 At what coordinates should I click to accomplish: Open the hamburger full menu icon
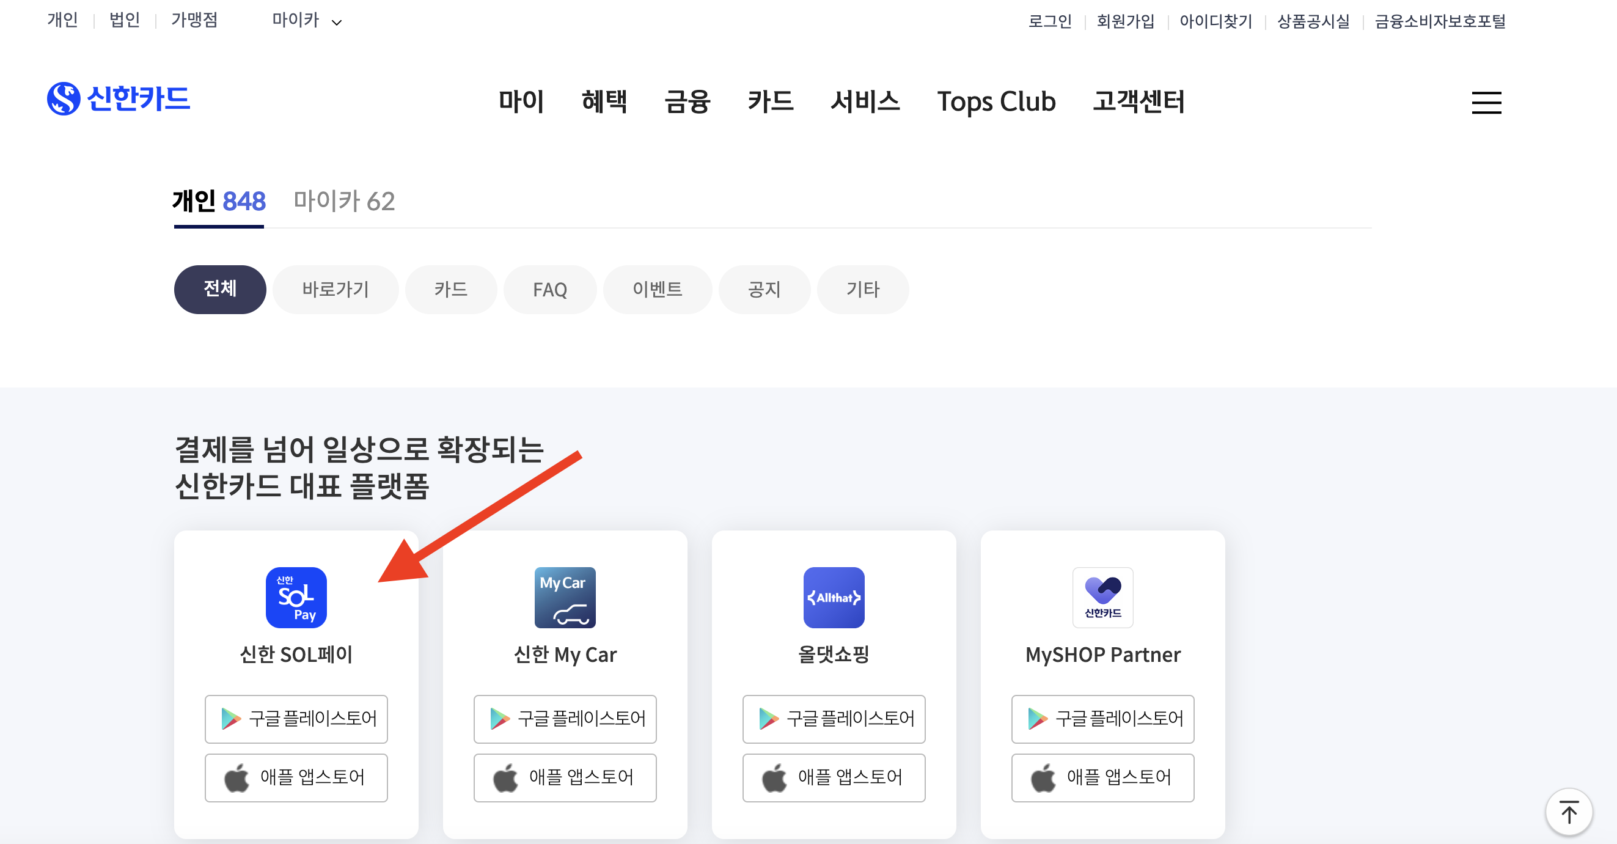[x=1486, y=102]
